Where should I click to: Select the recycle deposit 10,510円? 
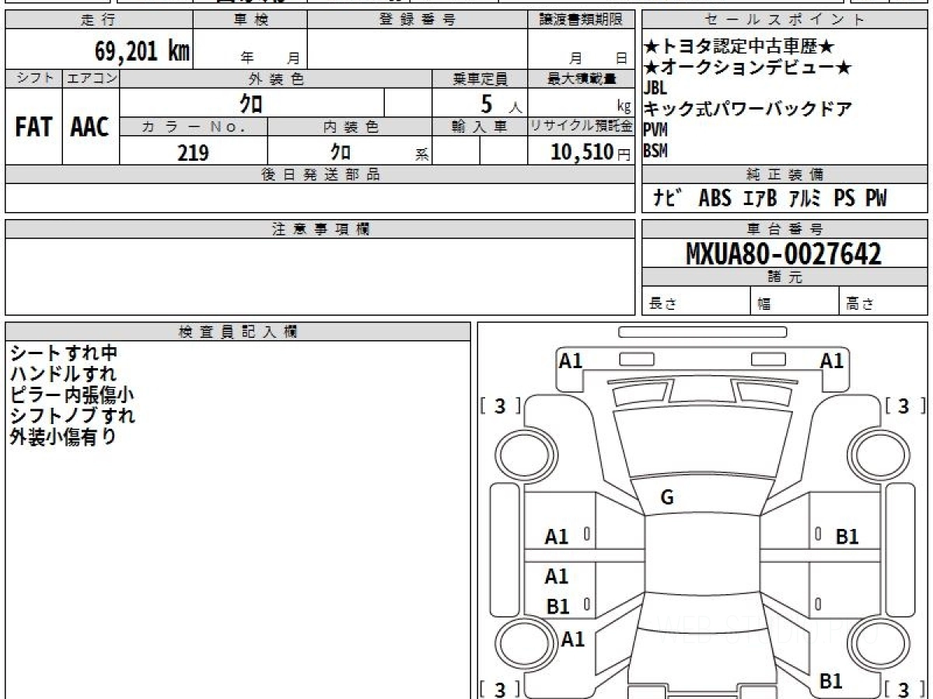590,152
